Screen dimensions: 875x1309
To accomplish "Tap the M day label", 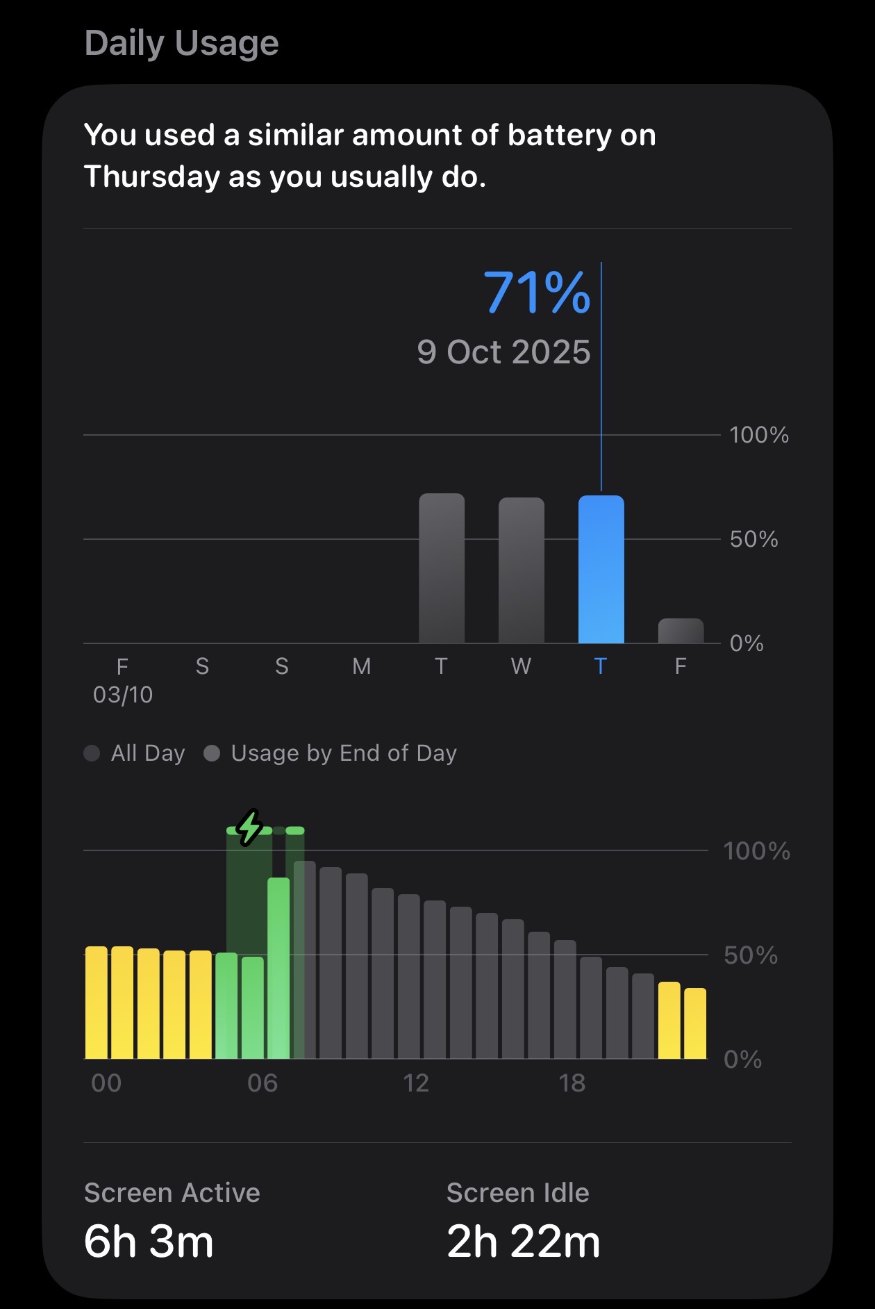I will [362, 666].
